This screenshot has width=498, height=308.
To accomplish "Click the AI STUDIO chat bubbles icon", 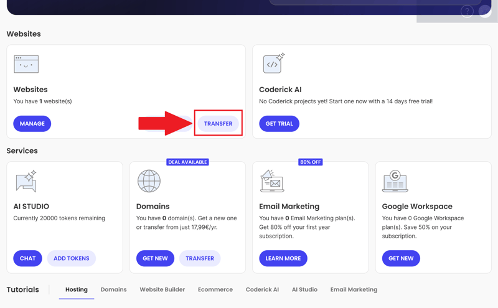I will [26, 181].
